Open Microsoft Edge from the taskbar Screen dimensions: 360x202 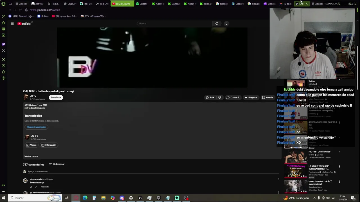[x=85, y=198]
